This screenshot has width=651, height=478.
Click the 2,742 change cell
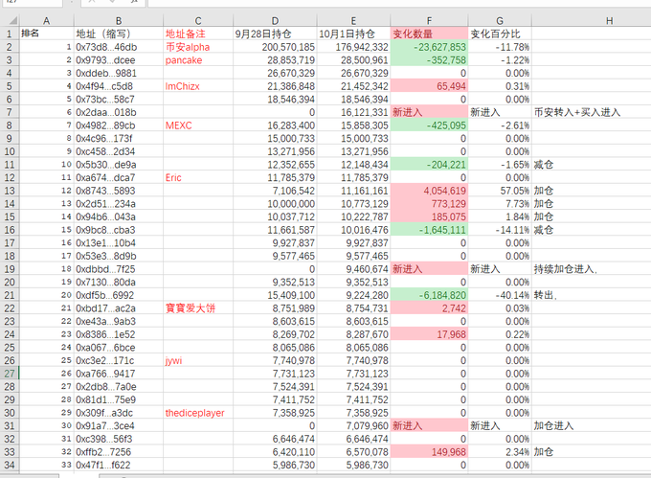click(429, 308)
